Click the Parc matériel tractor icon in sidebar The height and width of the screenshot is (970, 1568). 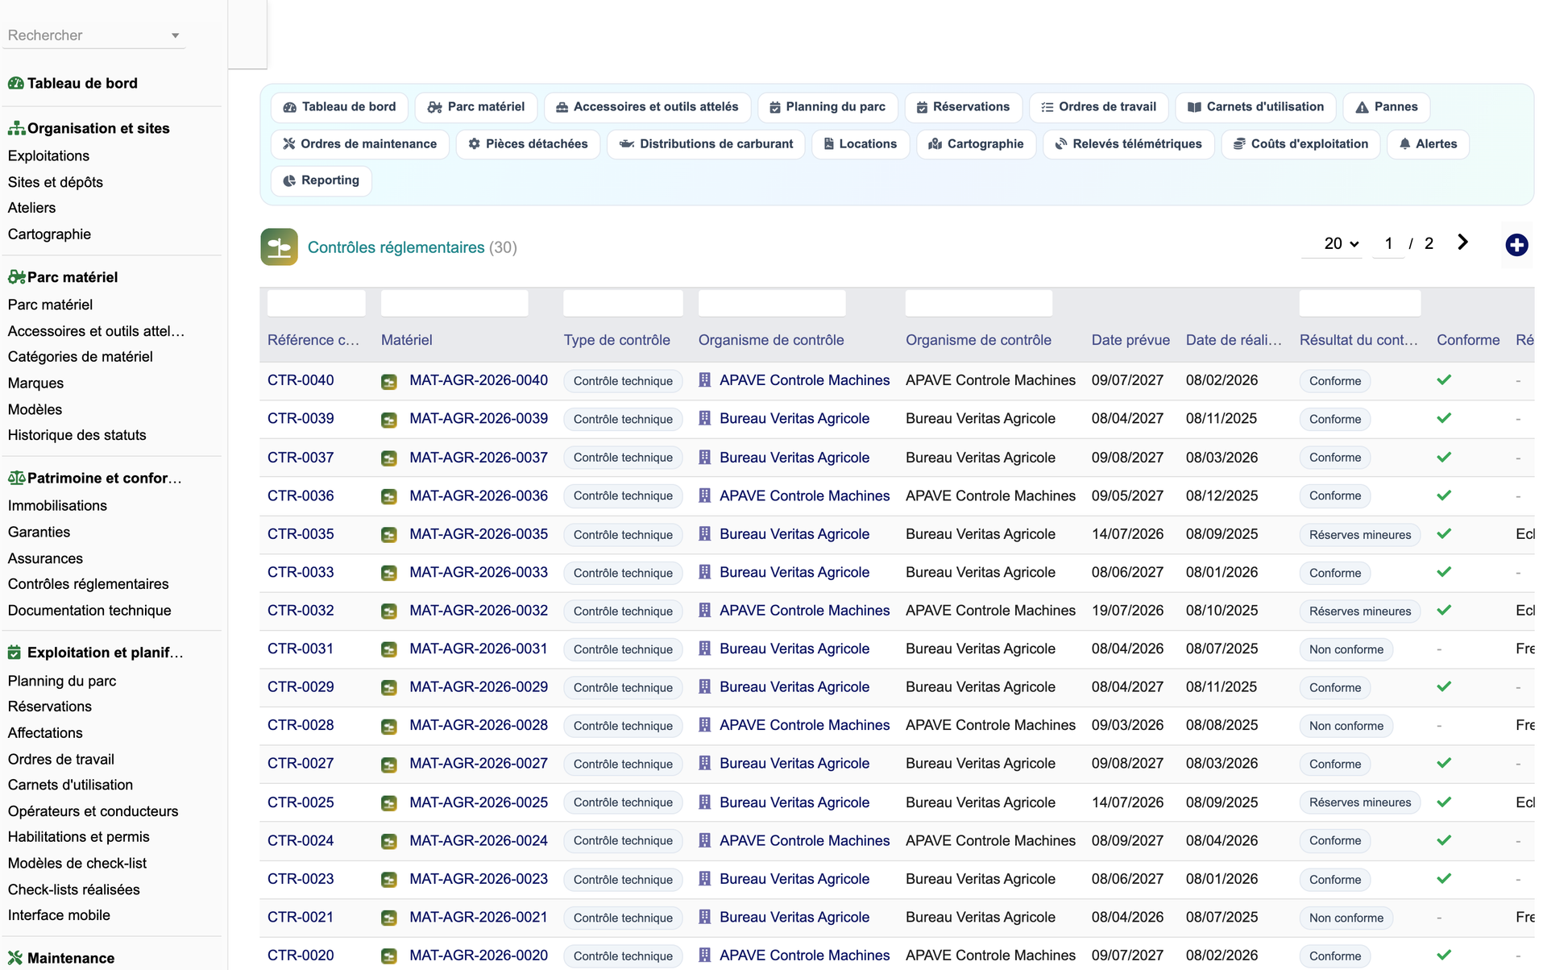coord(16,277)
